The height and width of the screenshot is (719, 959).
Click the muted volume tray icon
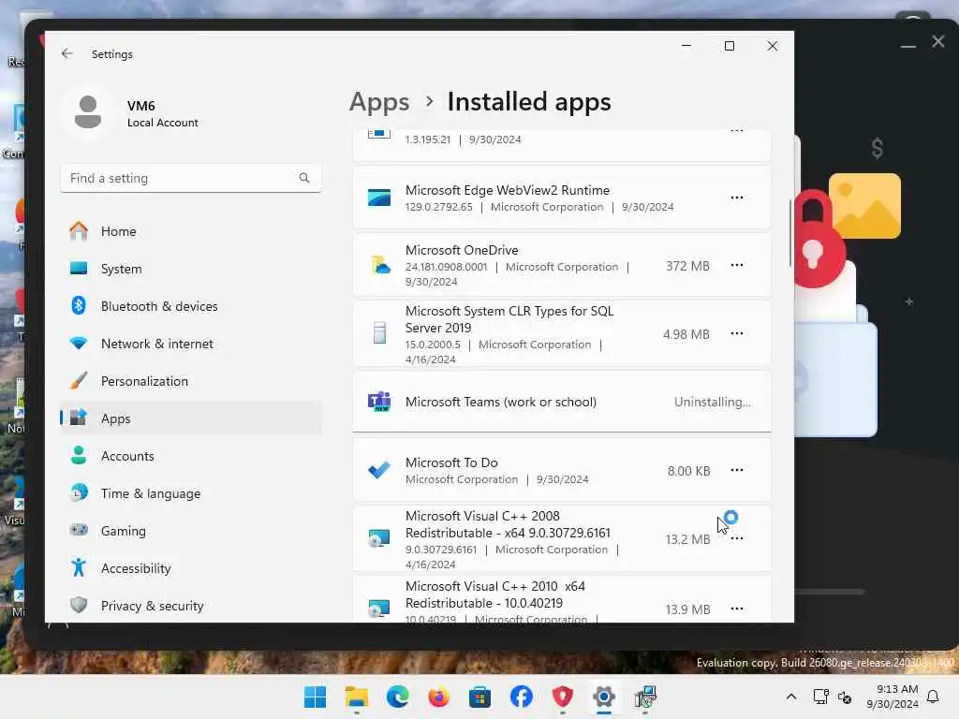click(x=845, y=697)
